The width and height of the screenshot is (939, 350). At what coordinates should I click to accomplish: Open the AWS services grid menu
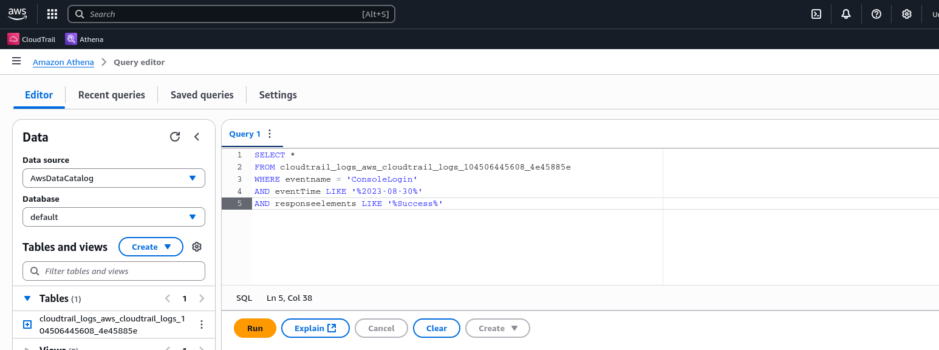[x=52, y=14]
